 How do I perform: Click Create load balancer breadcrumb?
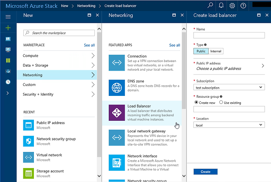[x=120, y=6]
